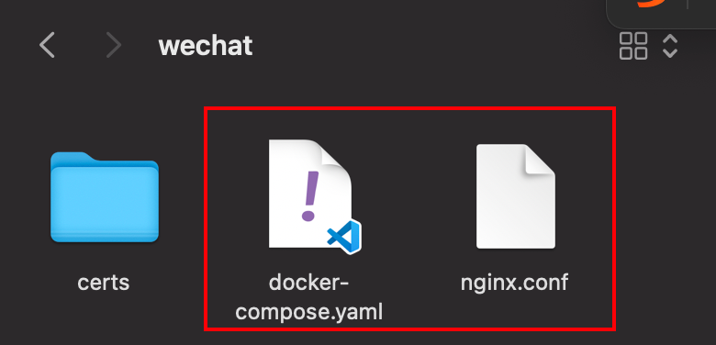Click the folded corner of docker-compose icon
Viewport: 716px width, 345px height.
tap(336, 155)
